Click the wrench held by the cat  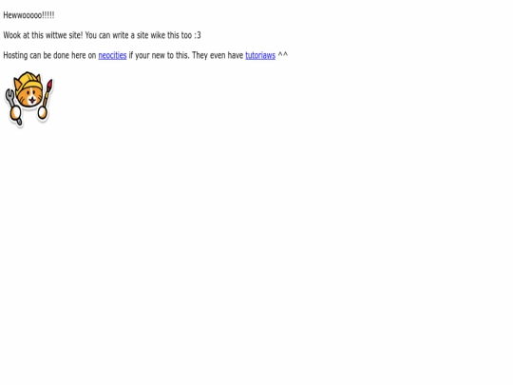[x=13, y=106]
